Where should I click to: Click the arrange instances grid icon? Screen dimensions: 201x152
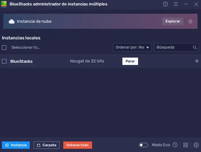186,145
